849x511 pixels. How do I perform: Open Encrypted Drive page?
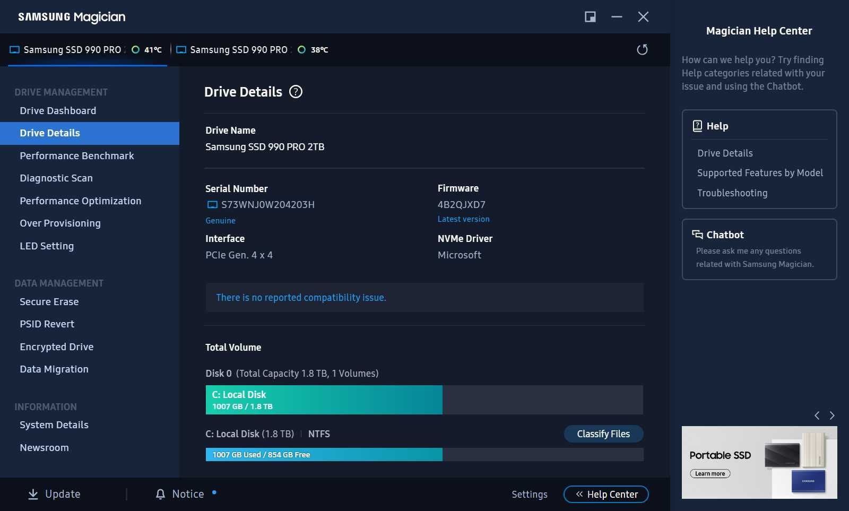click(57, 347)
